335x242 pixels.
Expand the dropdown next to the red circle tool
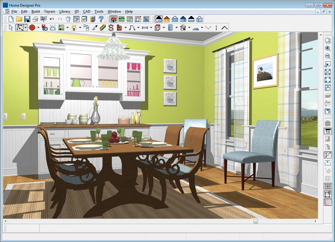(x=38, y=28)
